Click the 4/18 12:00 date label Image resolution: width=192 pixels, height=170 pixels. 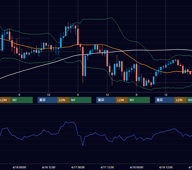(x=166, y=167)
